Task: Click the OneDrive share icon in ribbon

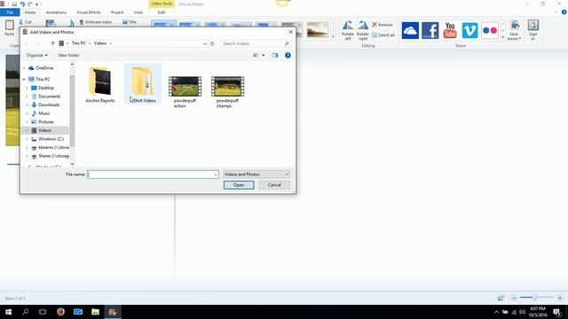Action: 410,30
